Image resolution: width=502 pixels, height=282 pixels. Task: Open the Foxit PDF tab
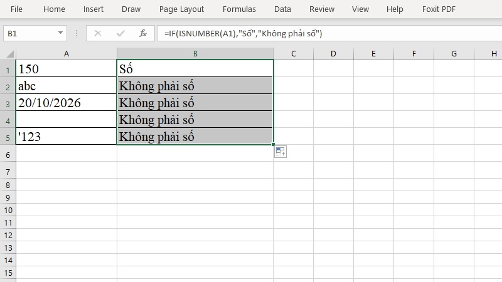[439, 9]
